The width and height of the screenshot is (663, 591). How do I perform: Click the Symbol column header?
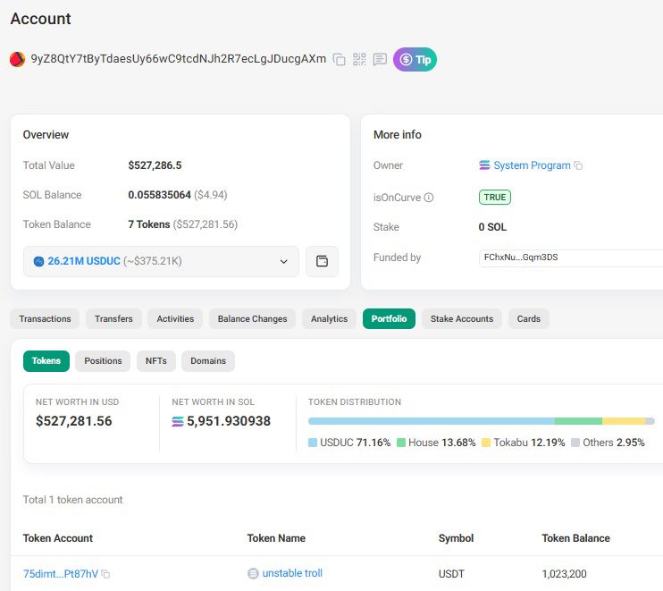click(456, 538)
